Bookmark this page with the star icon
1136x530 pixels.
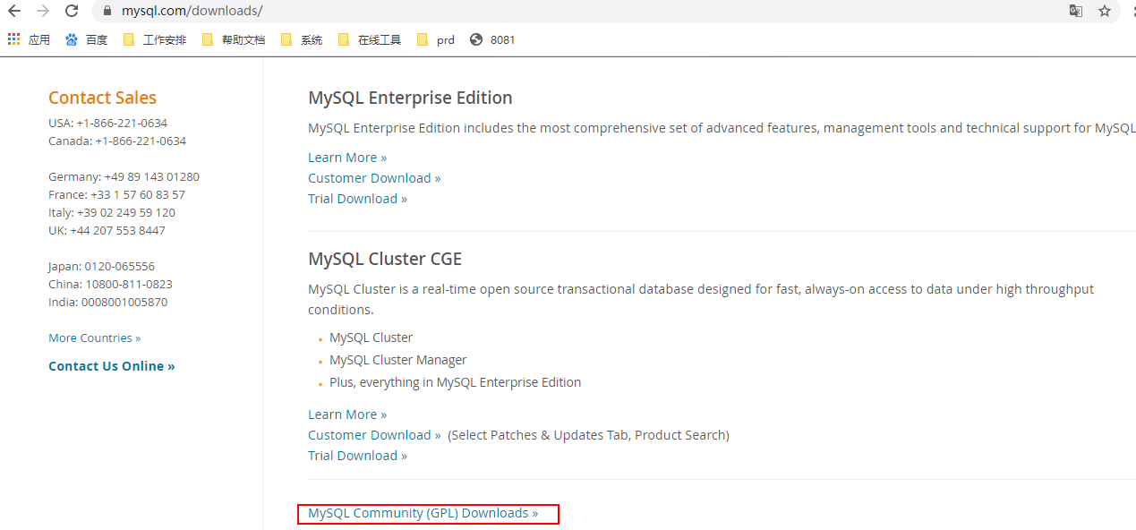1105,12
